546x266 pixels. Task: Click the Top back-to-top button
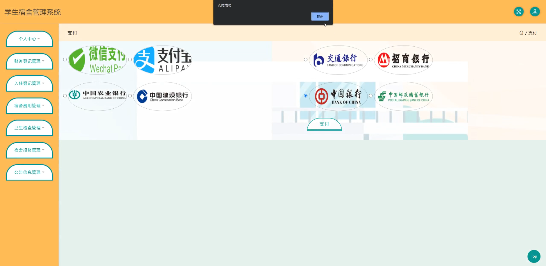534,256
